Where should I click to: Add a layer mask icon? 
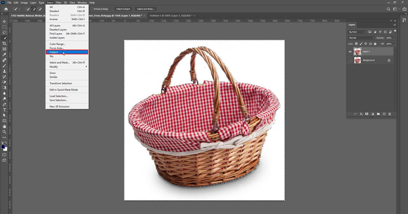[367, 114]
